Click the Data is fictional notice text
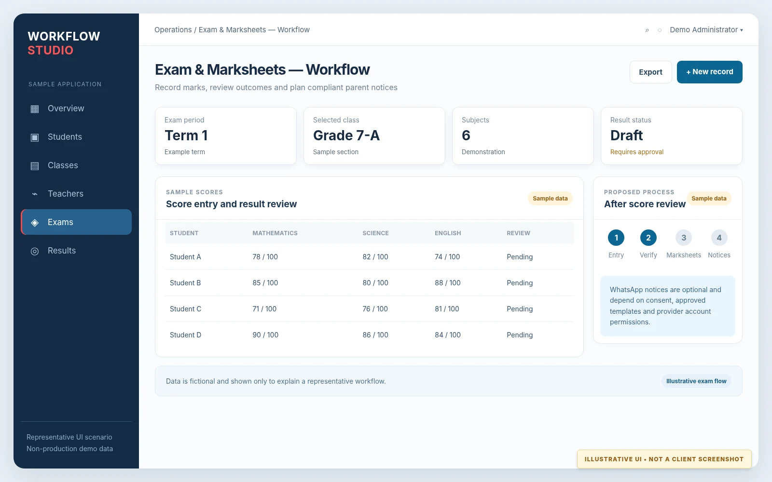772x482 pixels. (x=276, y=381)
